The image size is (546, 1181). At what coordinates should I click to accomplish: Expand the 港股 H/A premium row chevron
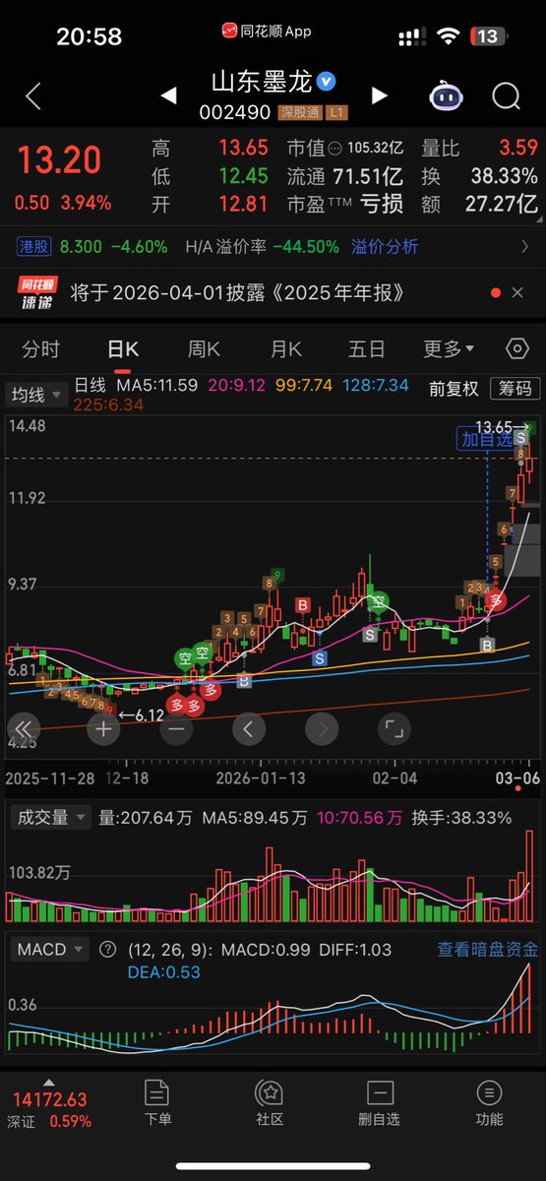[525, 247]
